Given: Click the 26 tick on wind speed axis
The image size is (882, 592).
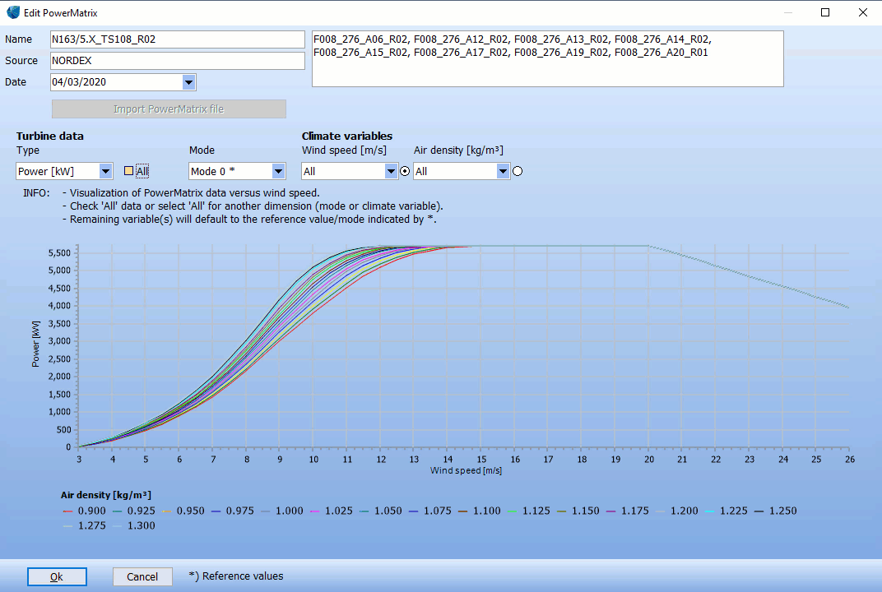Looking at the screenshot, I should [849, 460].
